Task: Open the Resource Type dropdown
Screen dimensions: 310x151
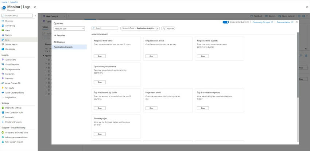Action: pos(69,28)
